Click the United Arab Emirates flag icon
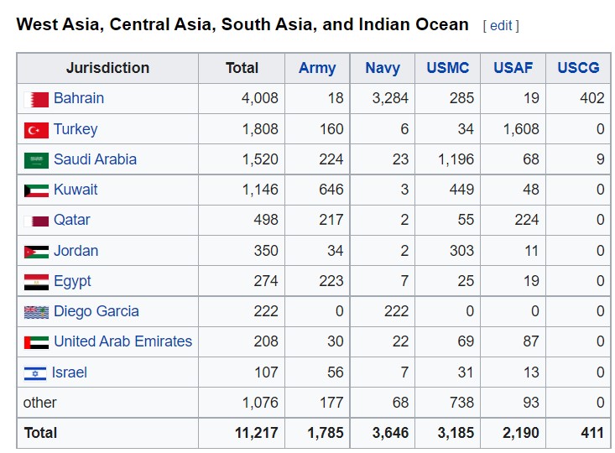The height and width of the screenshot is (453, 615). tap(36, 343)
